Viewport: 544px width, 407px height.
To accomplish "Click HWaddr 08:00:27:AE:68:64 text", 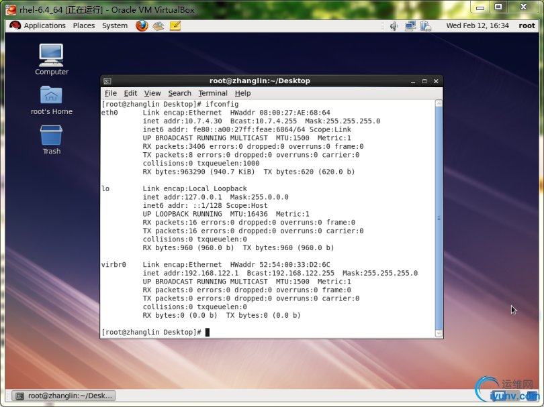I will pyautogui.click(x=280, y=113).
